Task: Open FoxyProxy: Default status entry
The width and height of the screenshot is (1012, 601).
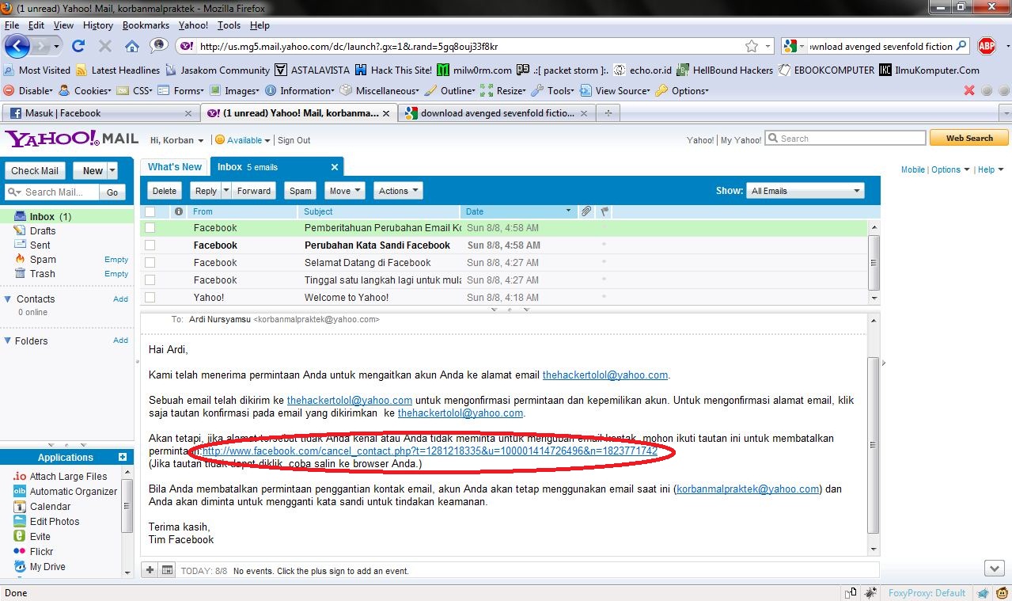Action: 927,592
